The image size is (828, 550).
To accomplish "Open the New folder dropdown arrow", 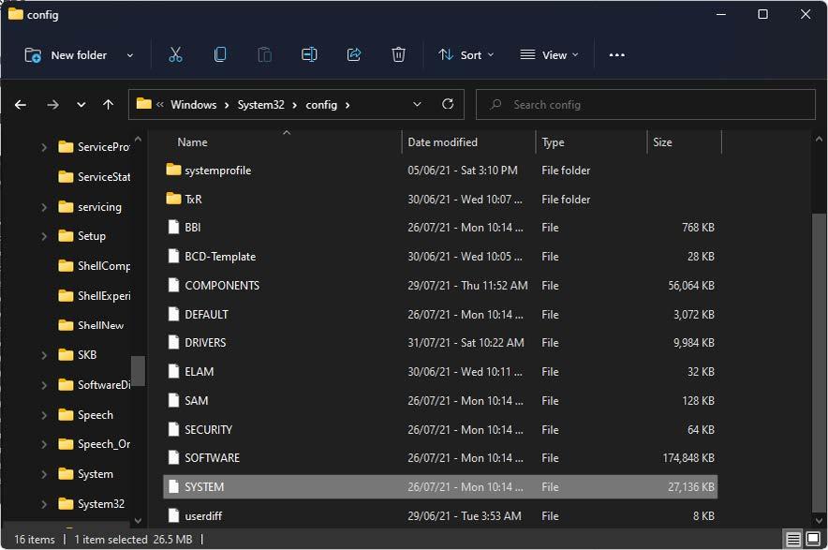I will [130, 55].
